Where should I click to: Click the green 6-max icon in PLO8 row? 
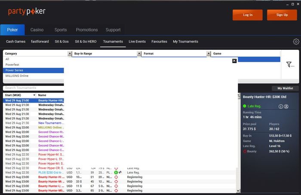pos(116,172)
